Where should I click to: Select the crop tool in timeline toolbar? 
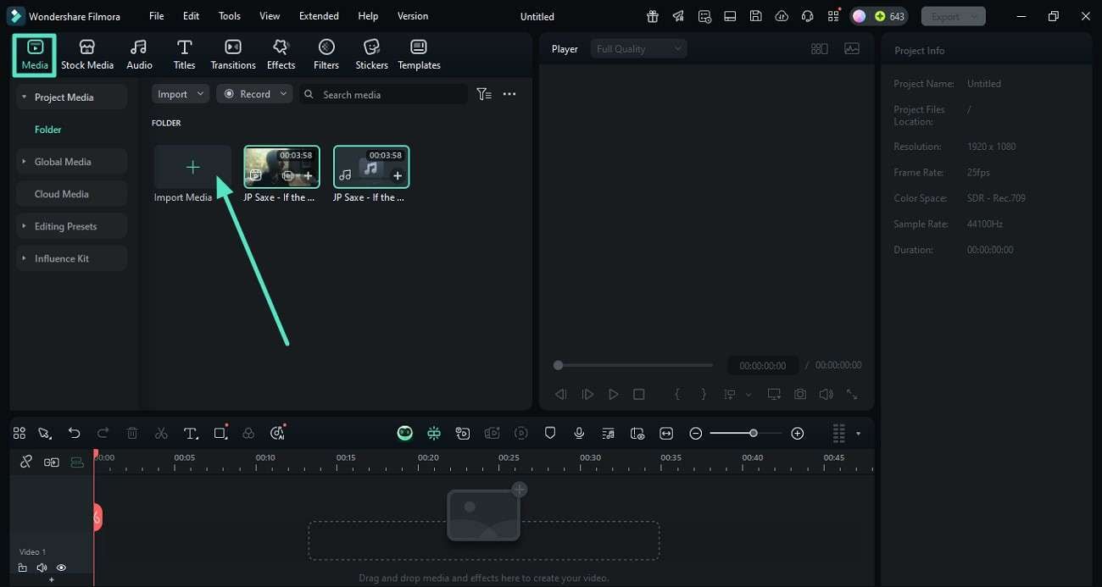pyautogui.click(x=220, y=433)
